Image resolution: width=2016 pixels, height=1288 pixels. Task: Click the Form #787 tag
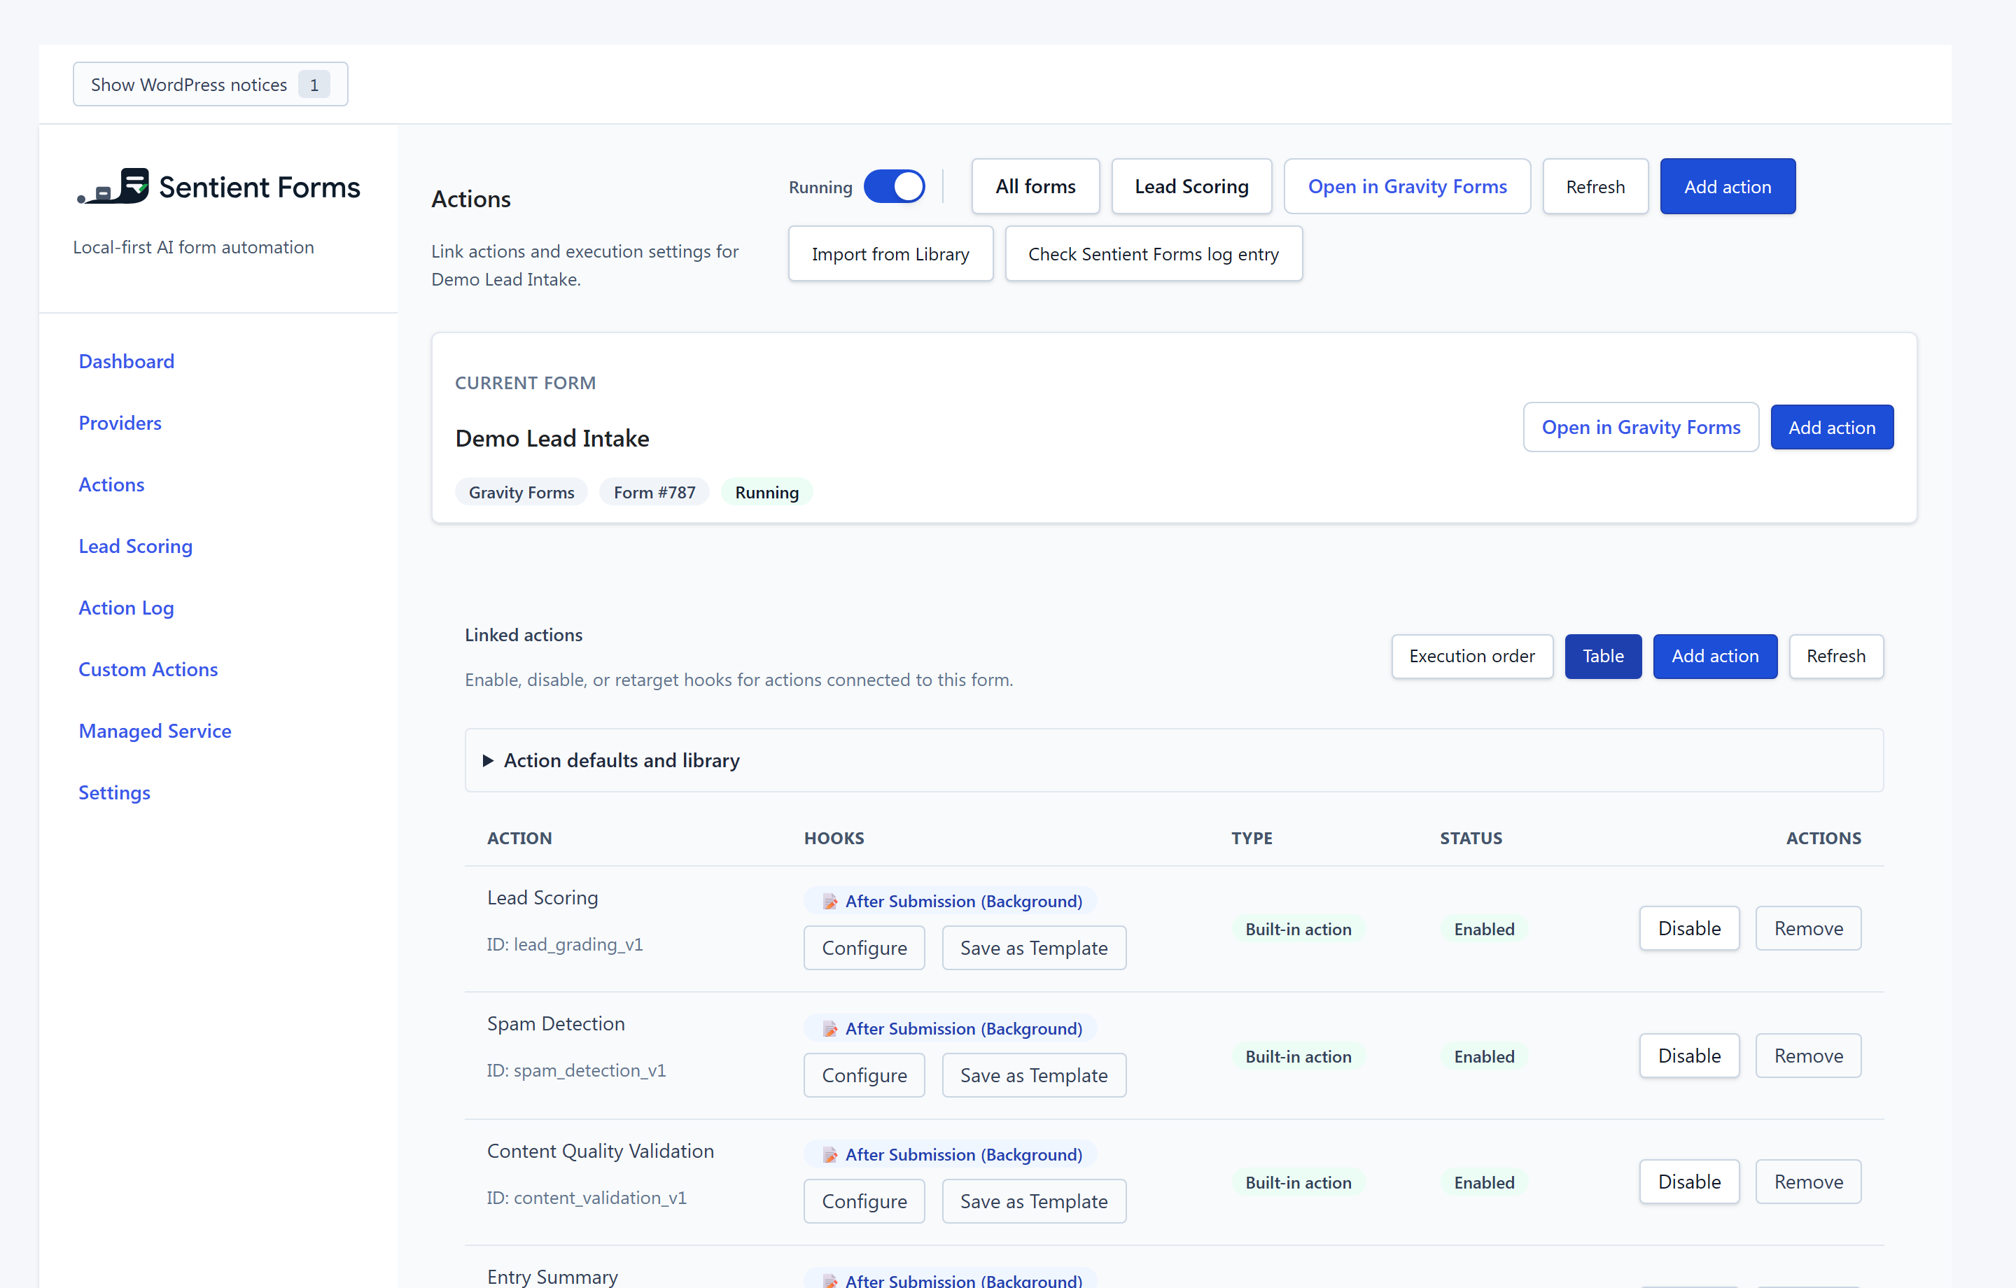[654, 492]
